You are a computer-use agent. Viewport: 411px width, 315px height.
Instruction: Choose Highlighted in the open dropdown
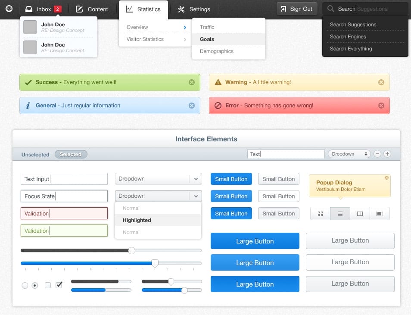tap(136, 220)
